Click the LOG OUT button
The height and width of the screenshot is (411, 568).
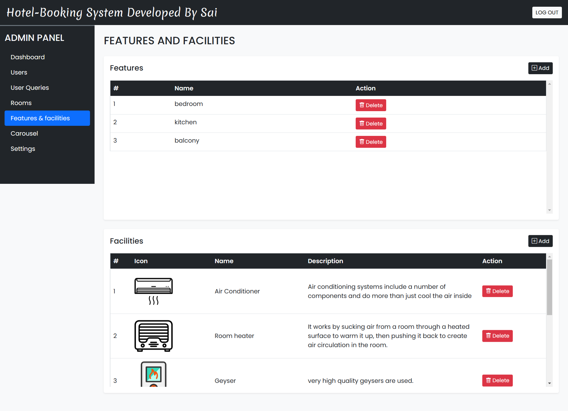(547, 13)
